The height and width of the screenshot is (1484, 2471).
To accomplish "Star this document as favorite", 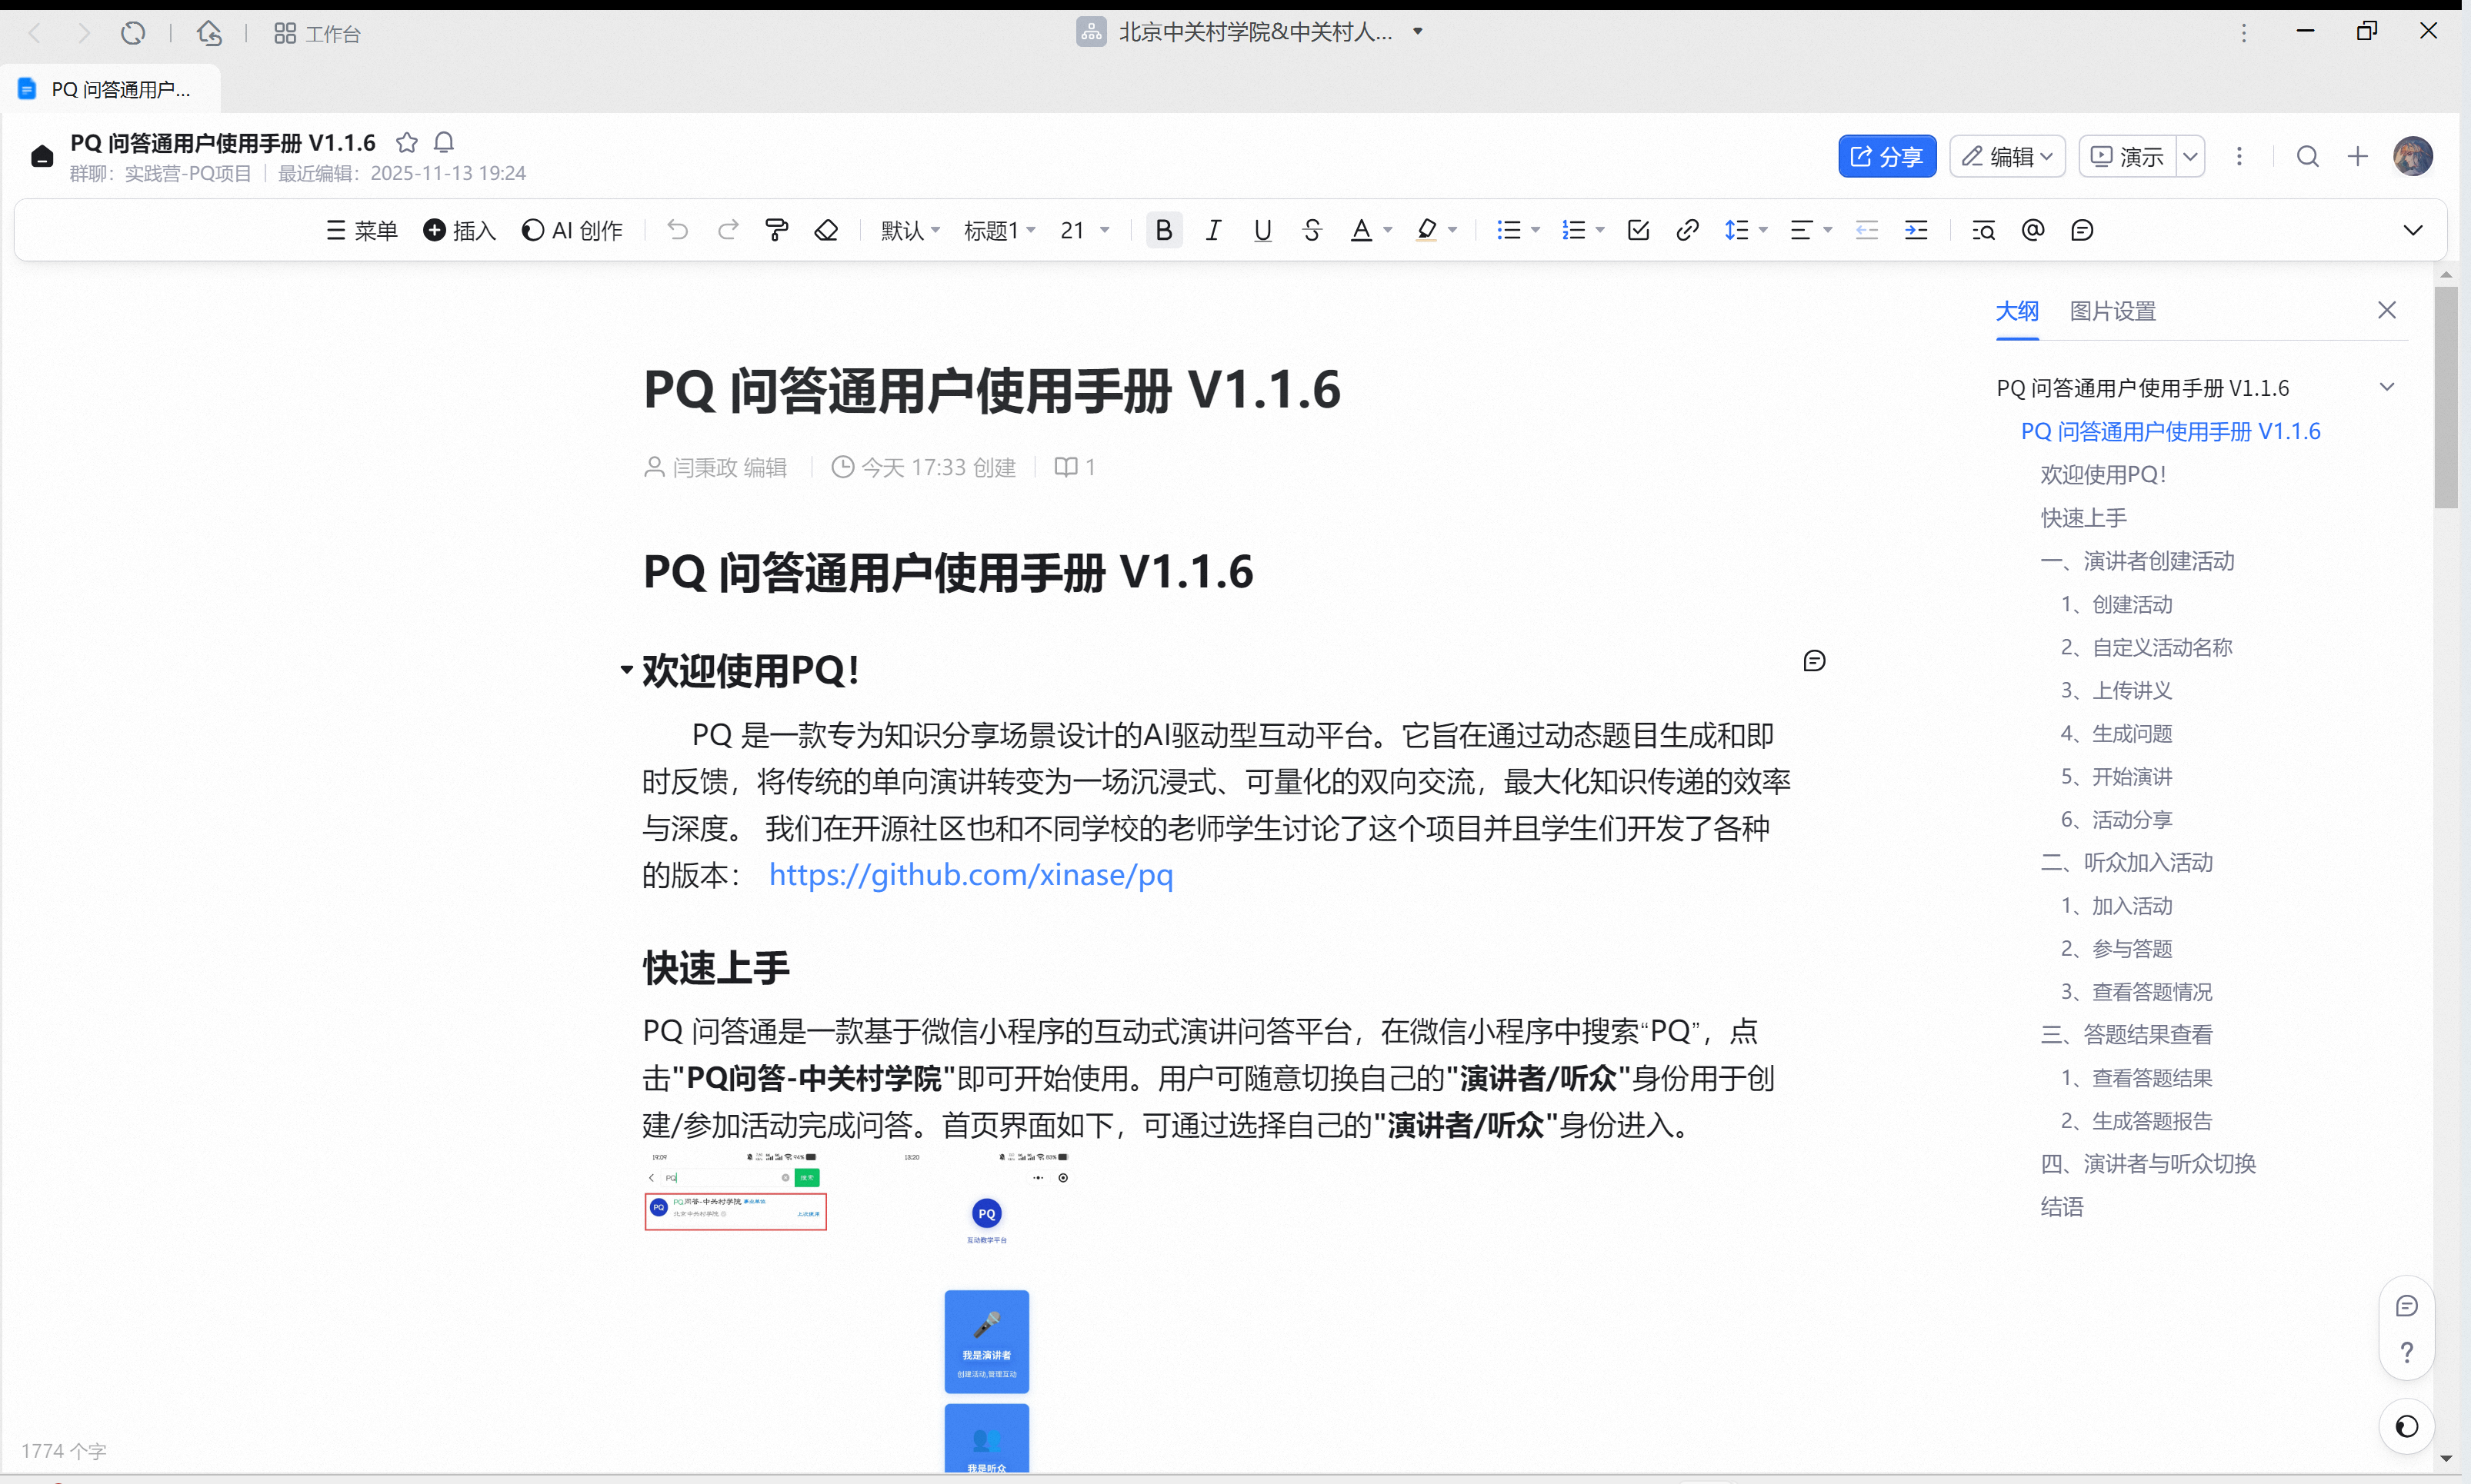I will pos(406,143).
